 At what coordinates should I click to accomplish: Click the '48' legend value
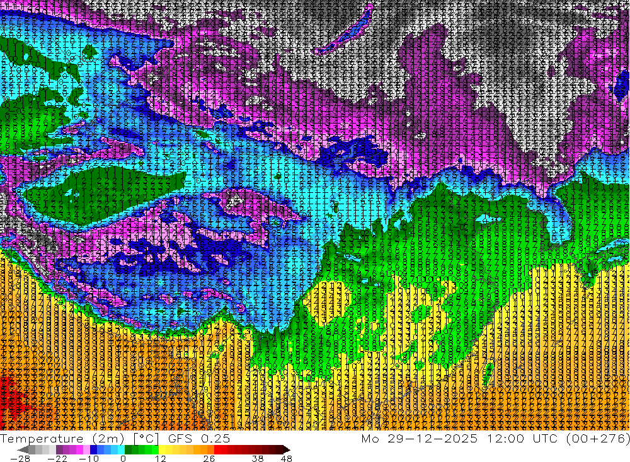tap(286, 458)
